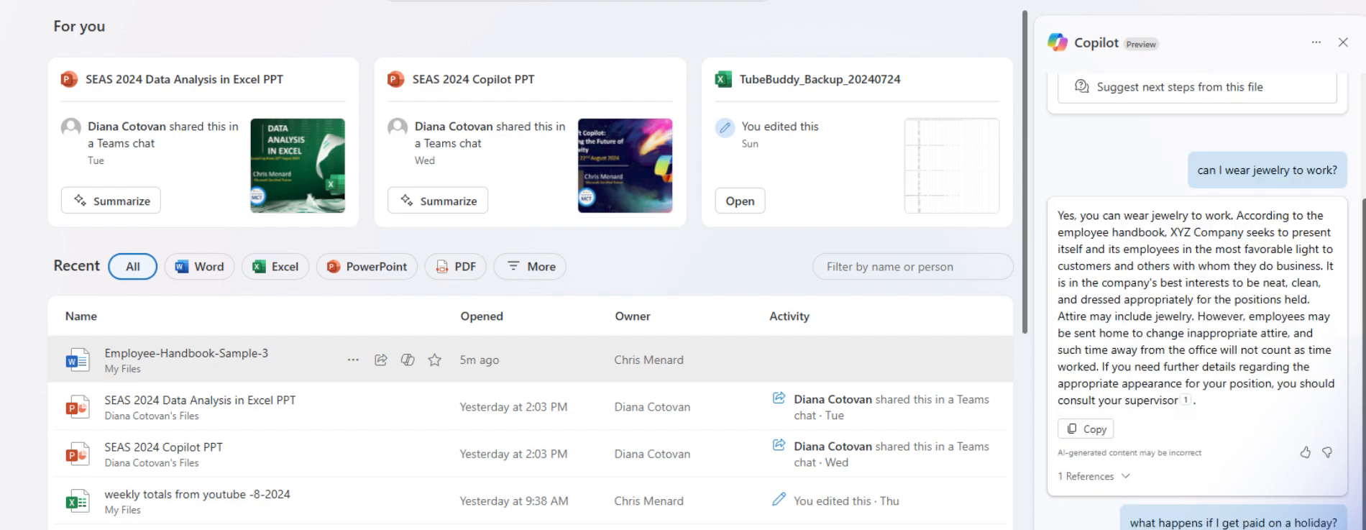Click the Copilot Preview badge

click(x=1141, y=44)
